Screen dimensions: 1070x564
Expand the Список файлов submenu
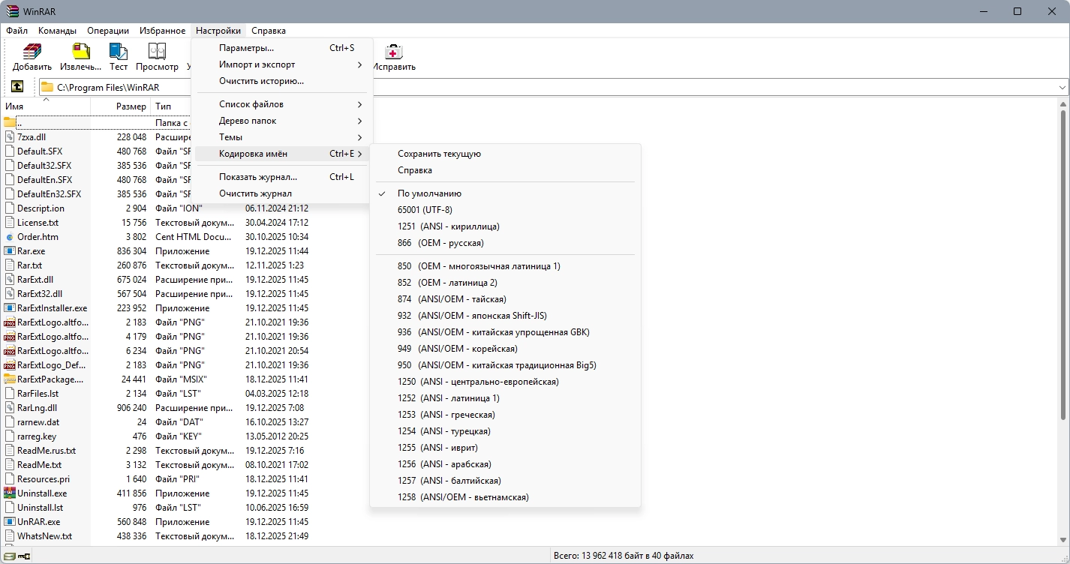point(282,104)
